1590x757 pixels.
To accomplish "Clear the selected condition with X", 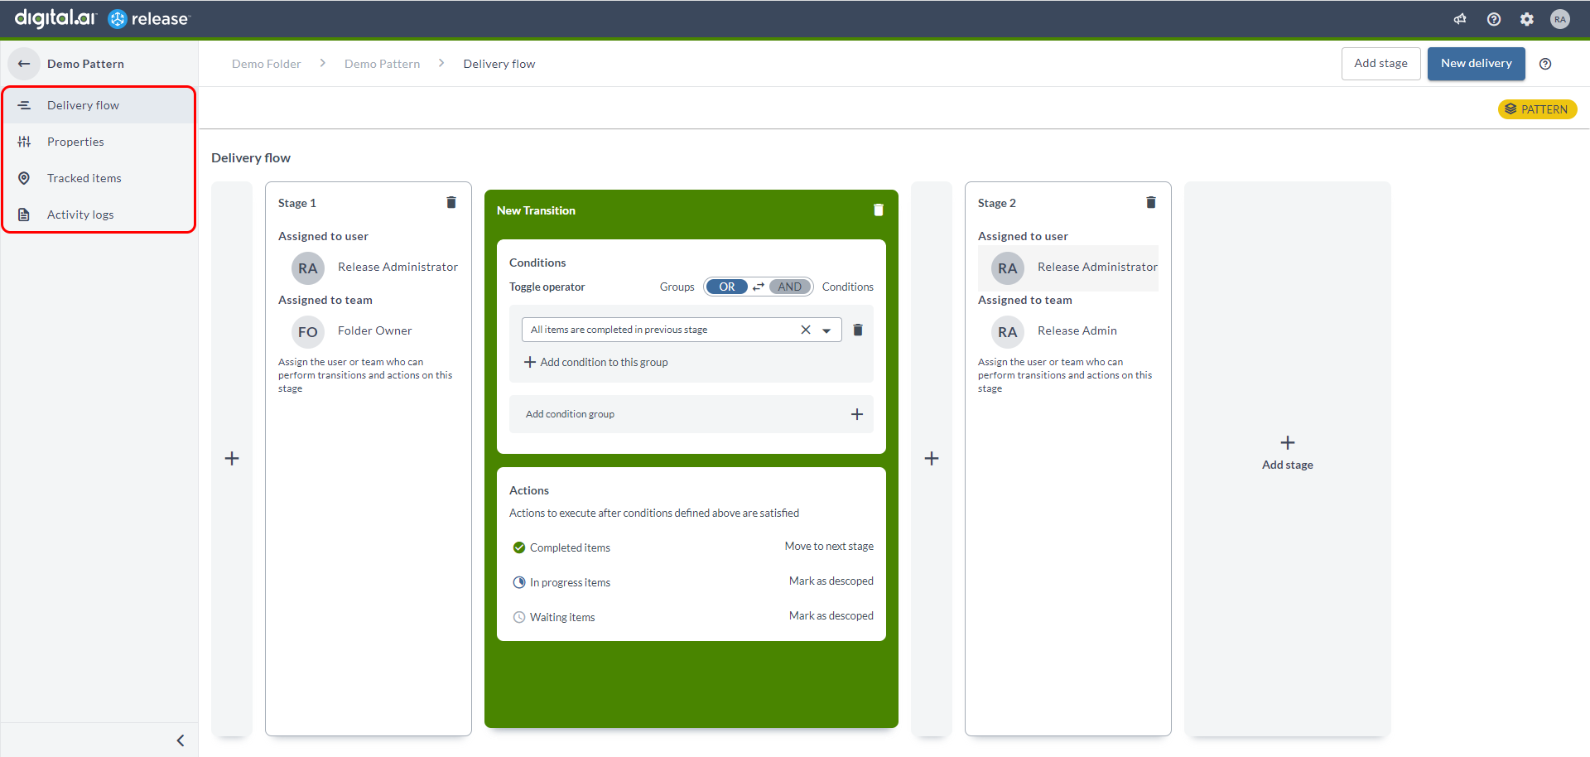I will pos(806,330).
